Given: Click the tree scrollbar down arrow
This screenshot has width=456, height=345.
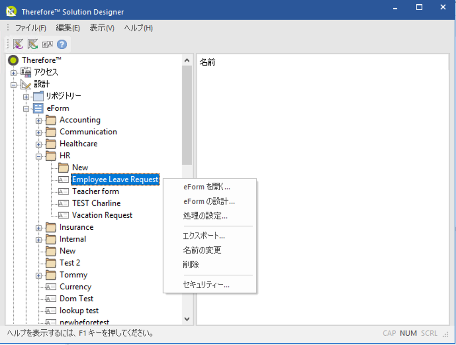Looking at the screenshot, I should [187, 319].
